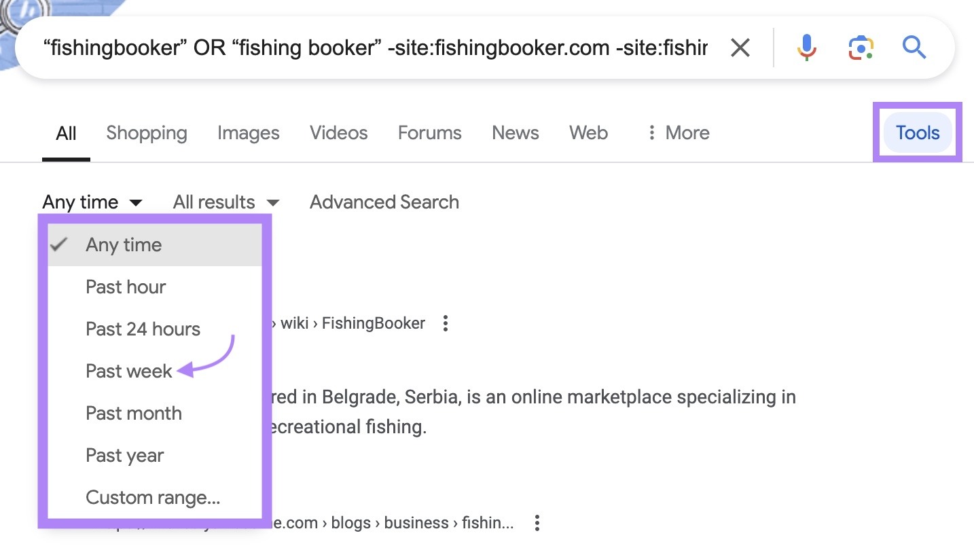Screen dimensions: 974x546
Task: Keep Any time selected in the menu
Action: click(124, 244)
